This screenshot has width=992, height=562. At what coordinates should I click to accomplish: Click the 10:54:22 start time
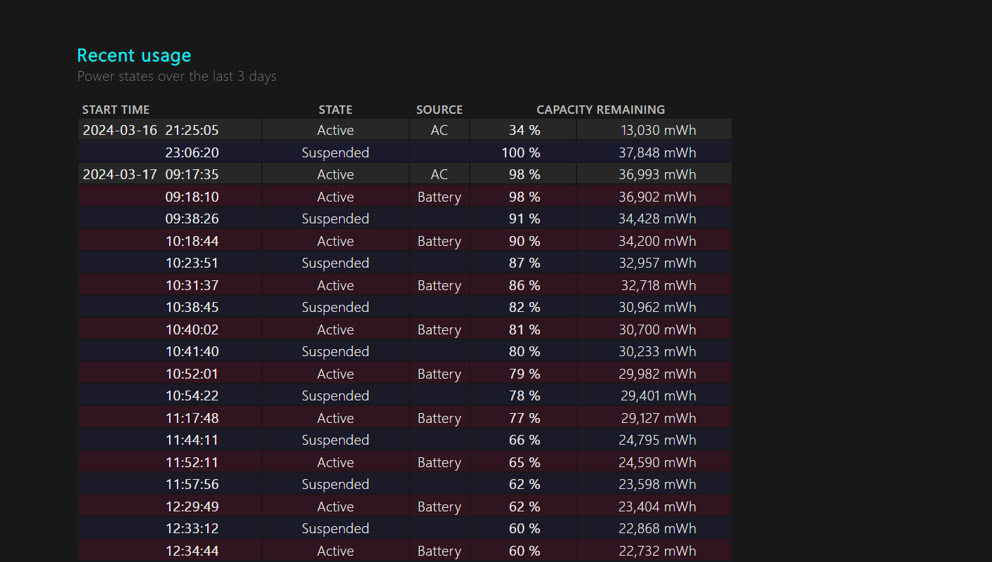click(x=192, y=396)
